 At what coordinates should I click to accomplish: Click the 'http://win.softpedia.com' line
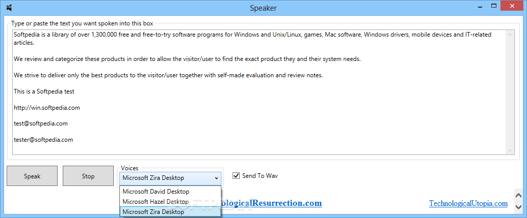[47, 108]
